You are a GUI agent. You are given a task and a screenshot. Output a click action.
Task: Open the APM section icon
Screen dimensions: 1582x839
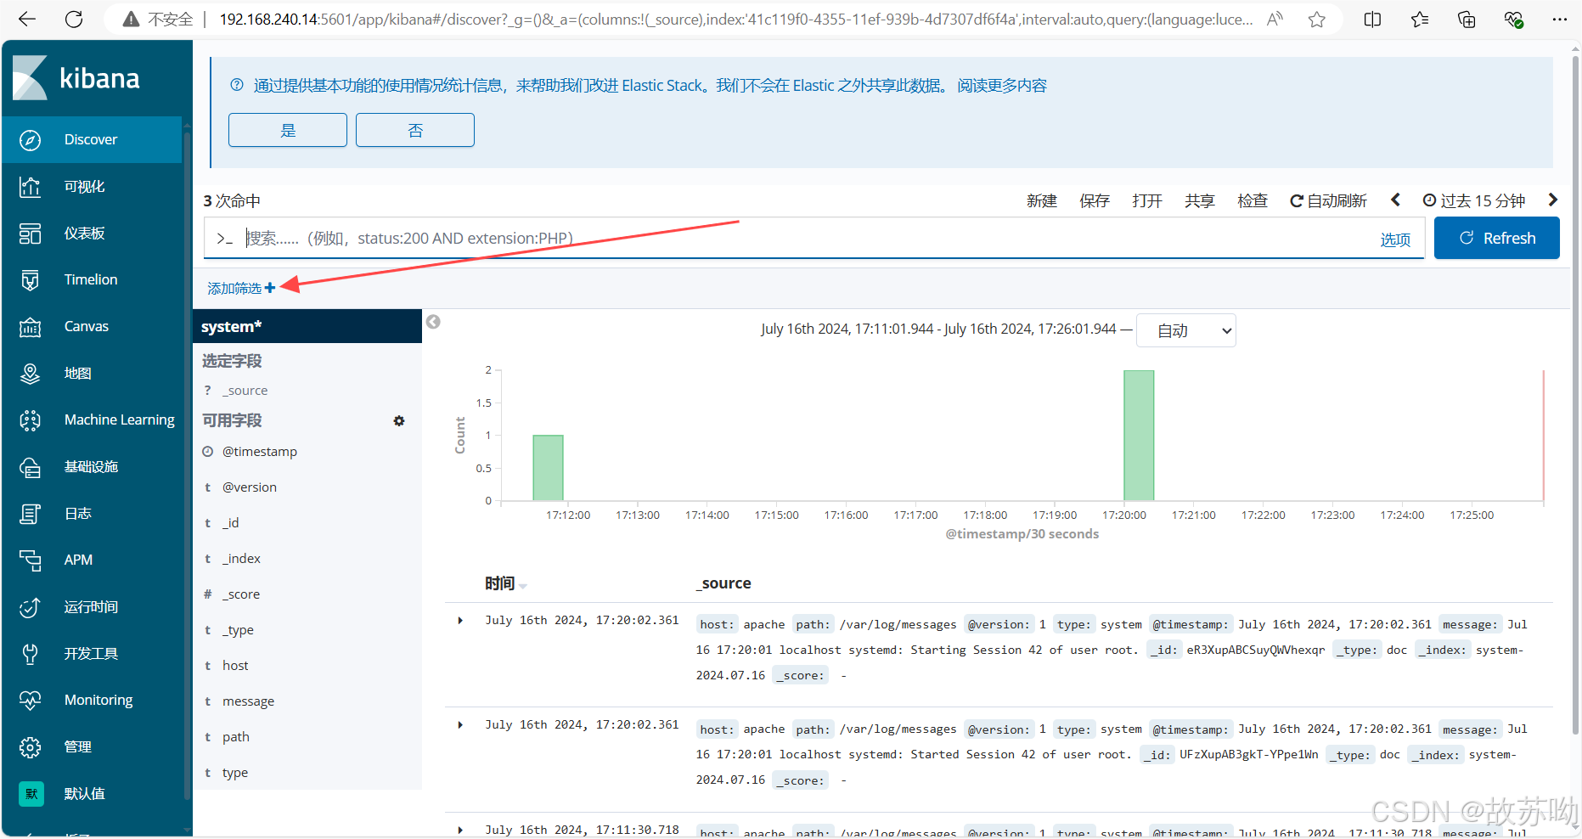[x=31, y=560]
